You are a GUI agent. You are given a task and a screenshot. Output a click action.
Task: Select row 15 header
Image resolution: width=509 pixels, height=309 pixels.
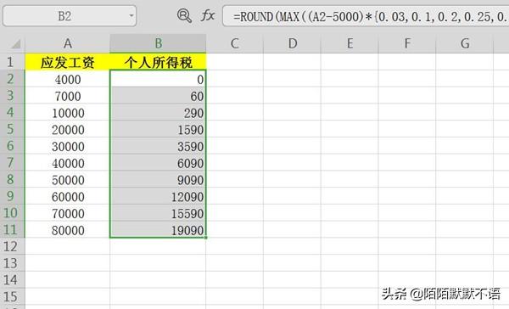point(13,296)
